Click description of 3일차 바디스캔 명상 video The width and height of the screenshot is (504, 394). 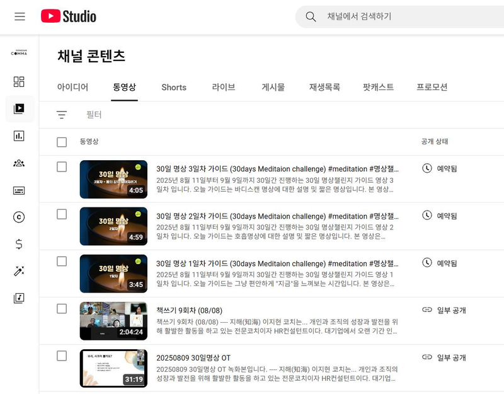pyautogui.click(x=275, y=185)
